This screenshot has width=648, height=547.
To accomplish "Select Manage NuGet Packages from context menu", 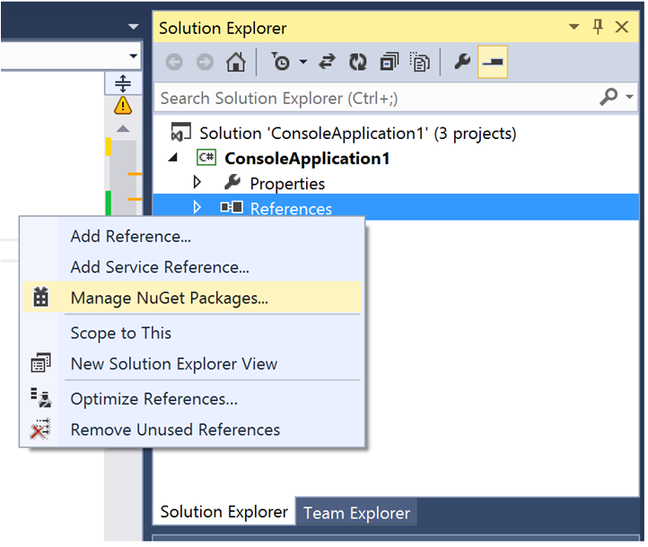I will (x=169, y=298).
